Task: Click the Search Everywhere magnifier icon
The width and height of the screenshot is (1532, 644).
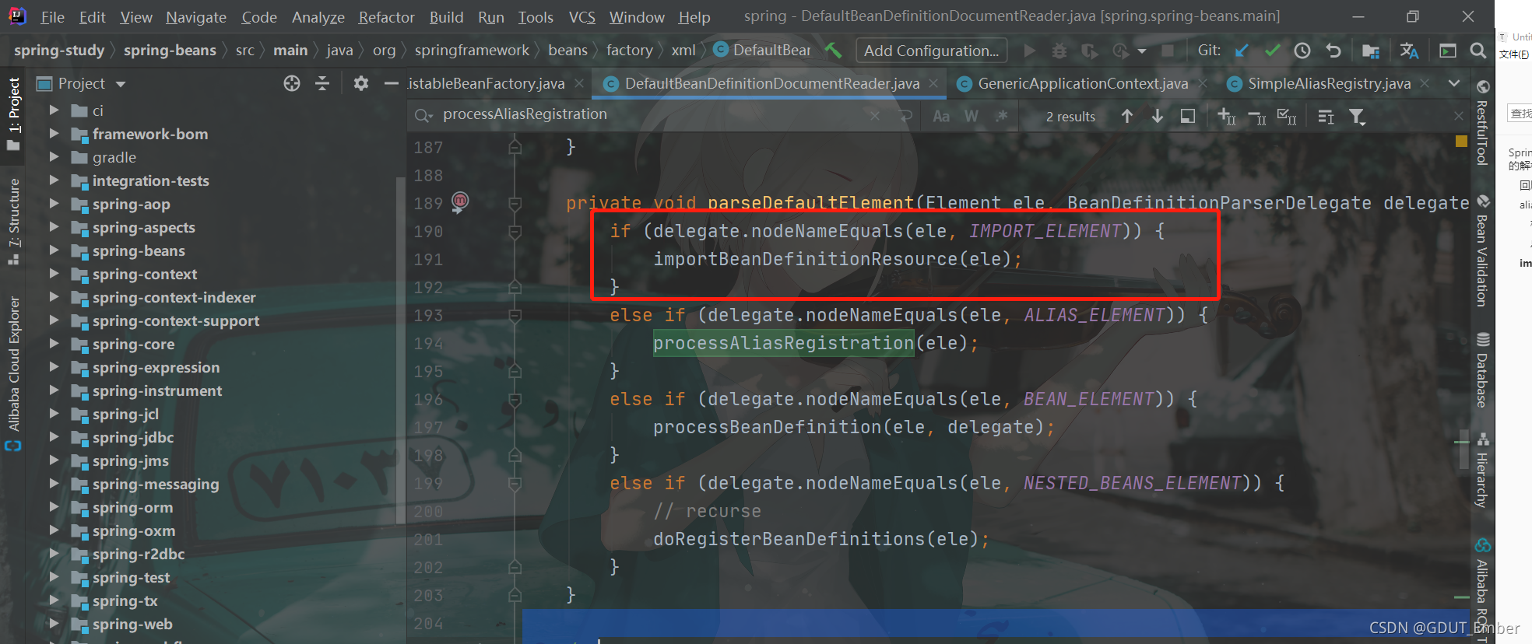Action: [1478, 51]
